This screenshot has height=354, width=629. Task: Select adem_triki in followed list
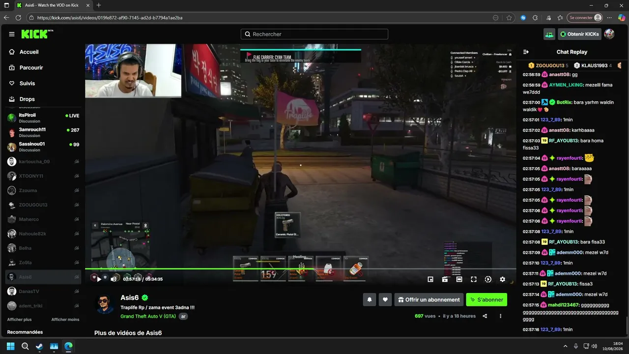(43, 306)
